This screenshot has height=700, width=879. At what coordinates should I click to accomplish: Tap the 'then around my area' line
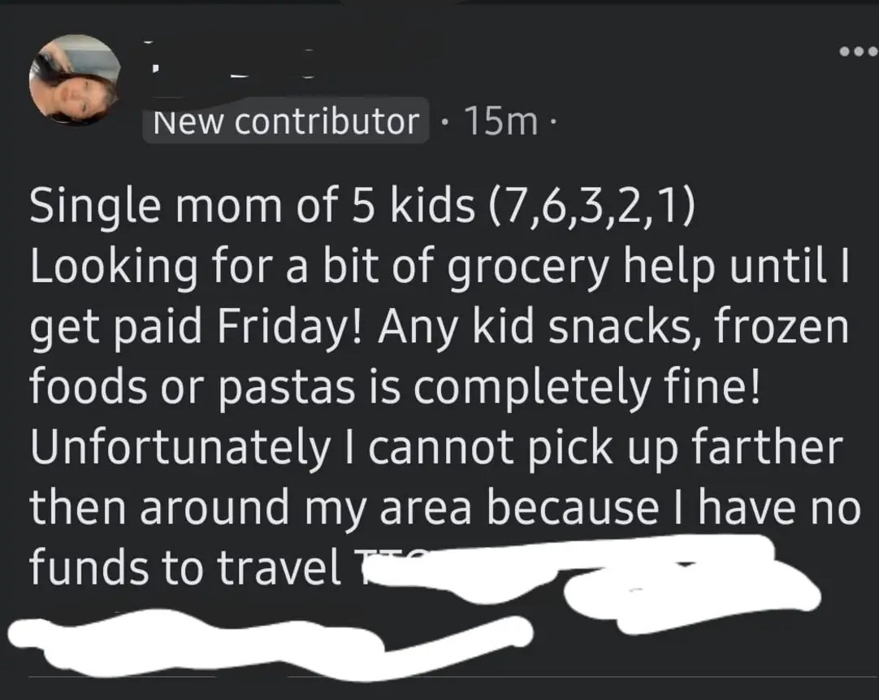point(444,508)
